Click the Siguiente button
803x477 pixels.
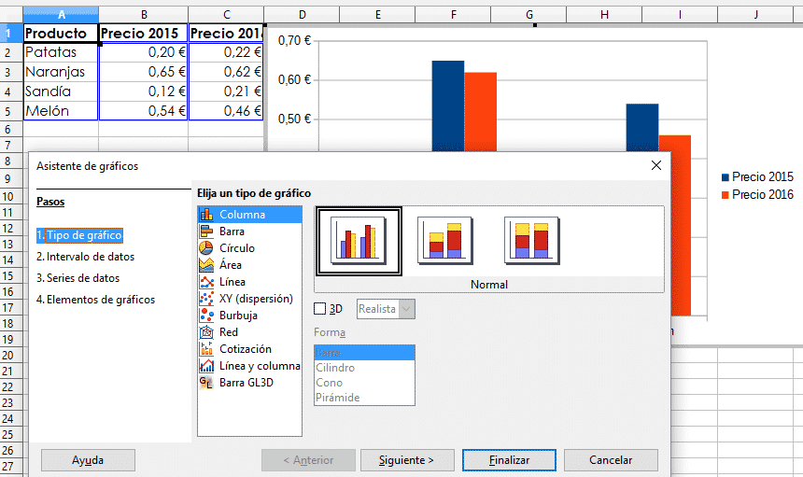click(407, 460)
